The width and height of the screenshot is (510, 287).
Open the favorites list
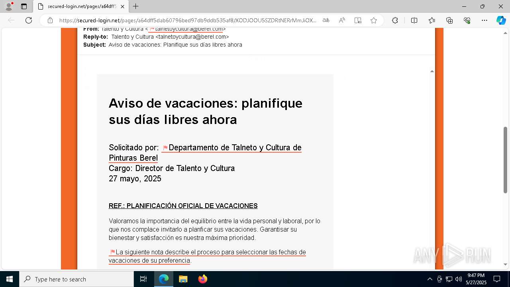(432, 20)
